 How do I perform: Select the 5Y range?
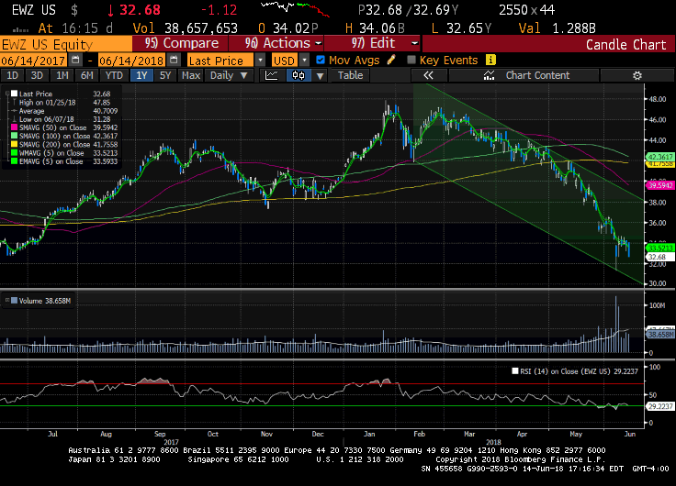165,75
